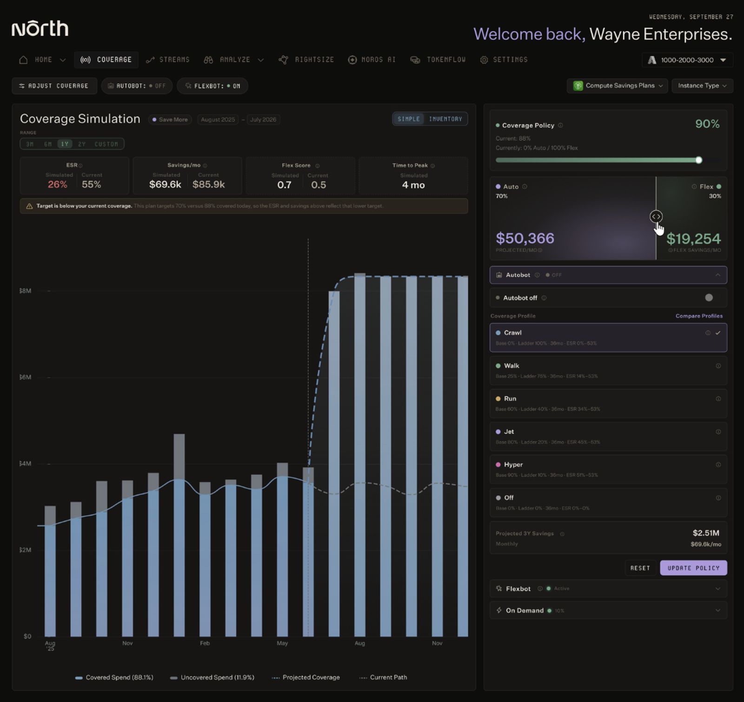Click the Flex Score info icon

pos(318,166)
